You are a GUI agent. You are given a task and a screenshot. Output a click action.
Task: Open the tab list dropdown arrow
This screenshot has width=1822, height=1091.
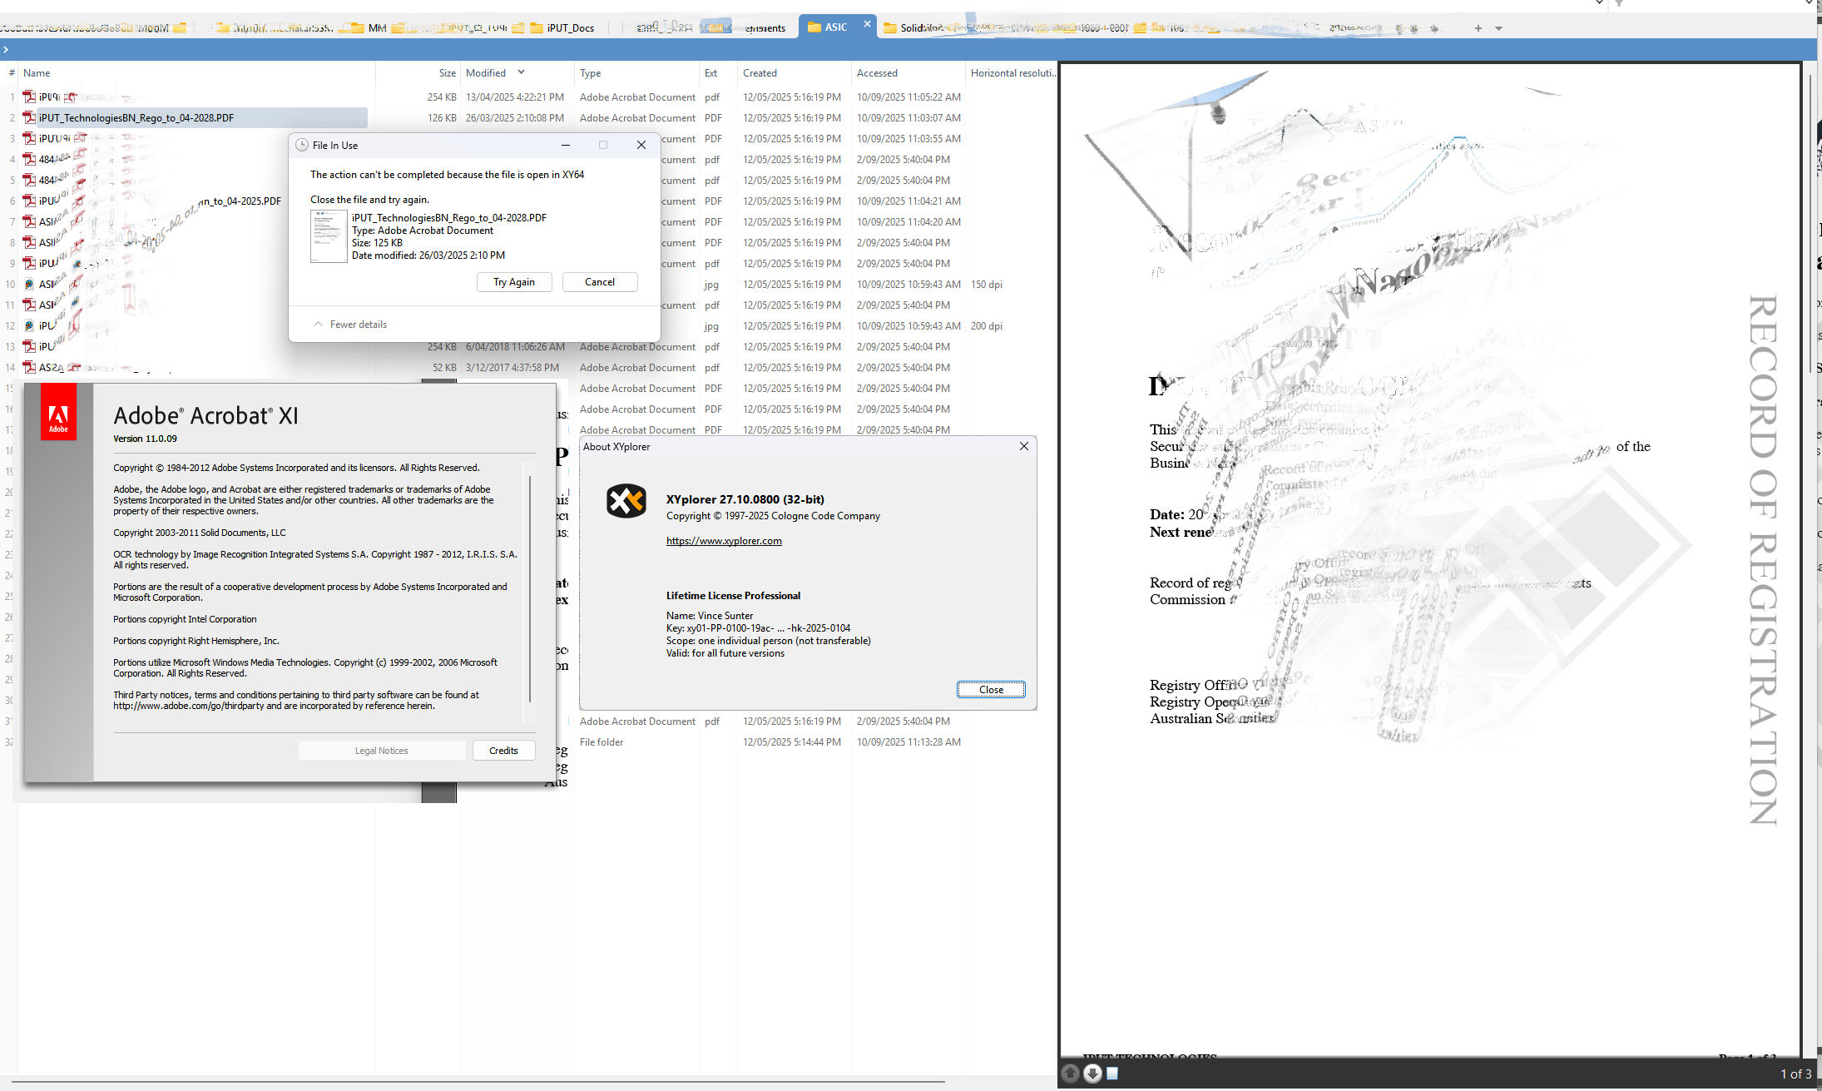(x=1498, y=28)
